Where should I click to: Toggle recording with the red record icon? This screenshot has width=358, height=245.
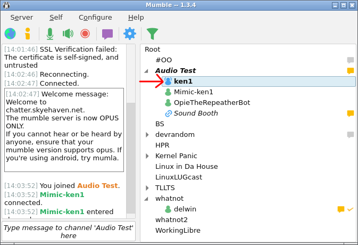tap(85, 34)
